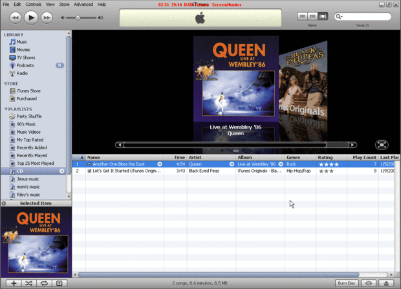
Task: Open Podcasts in the Library
Action: tap(25, 65)
